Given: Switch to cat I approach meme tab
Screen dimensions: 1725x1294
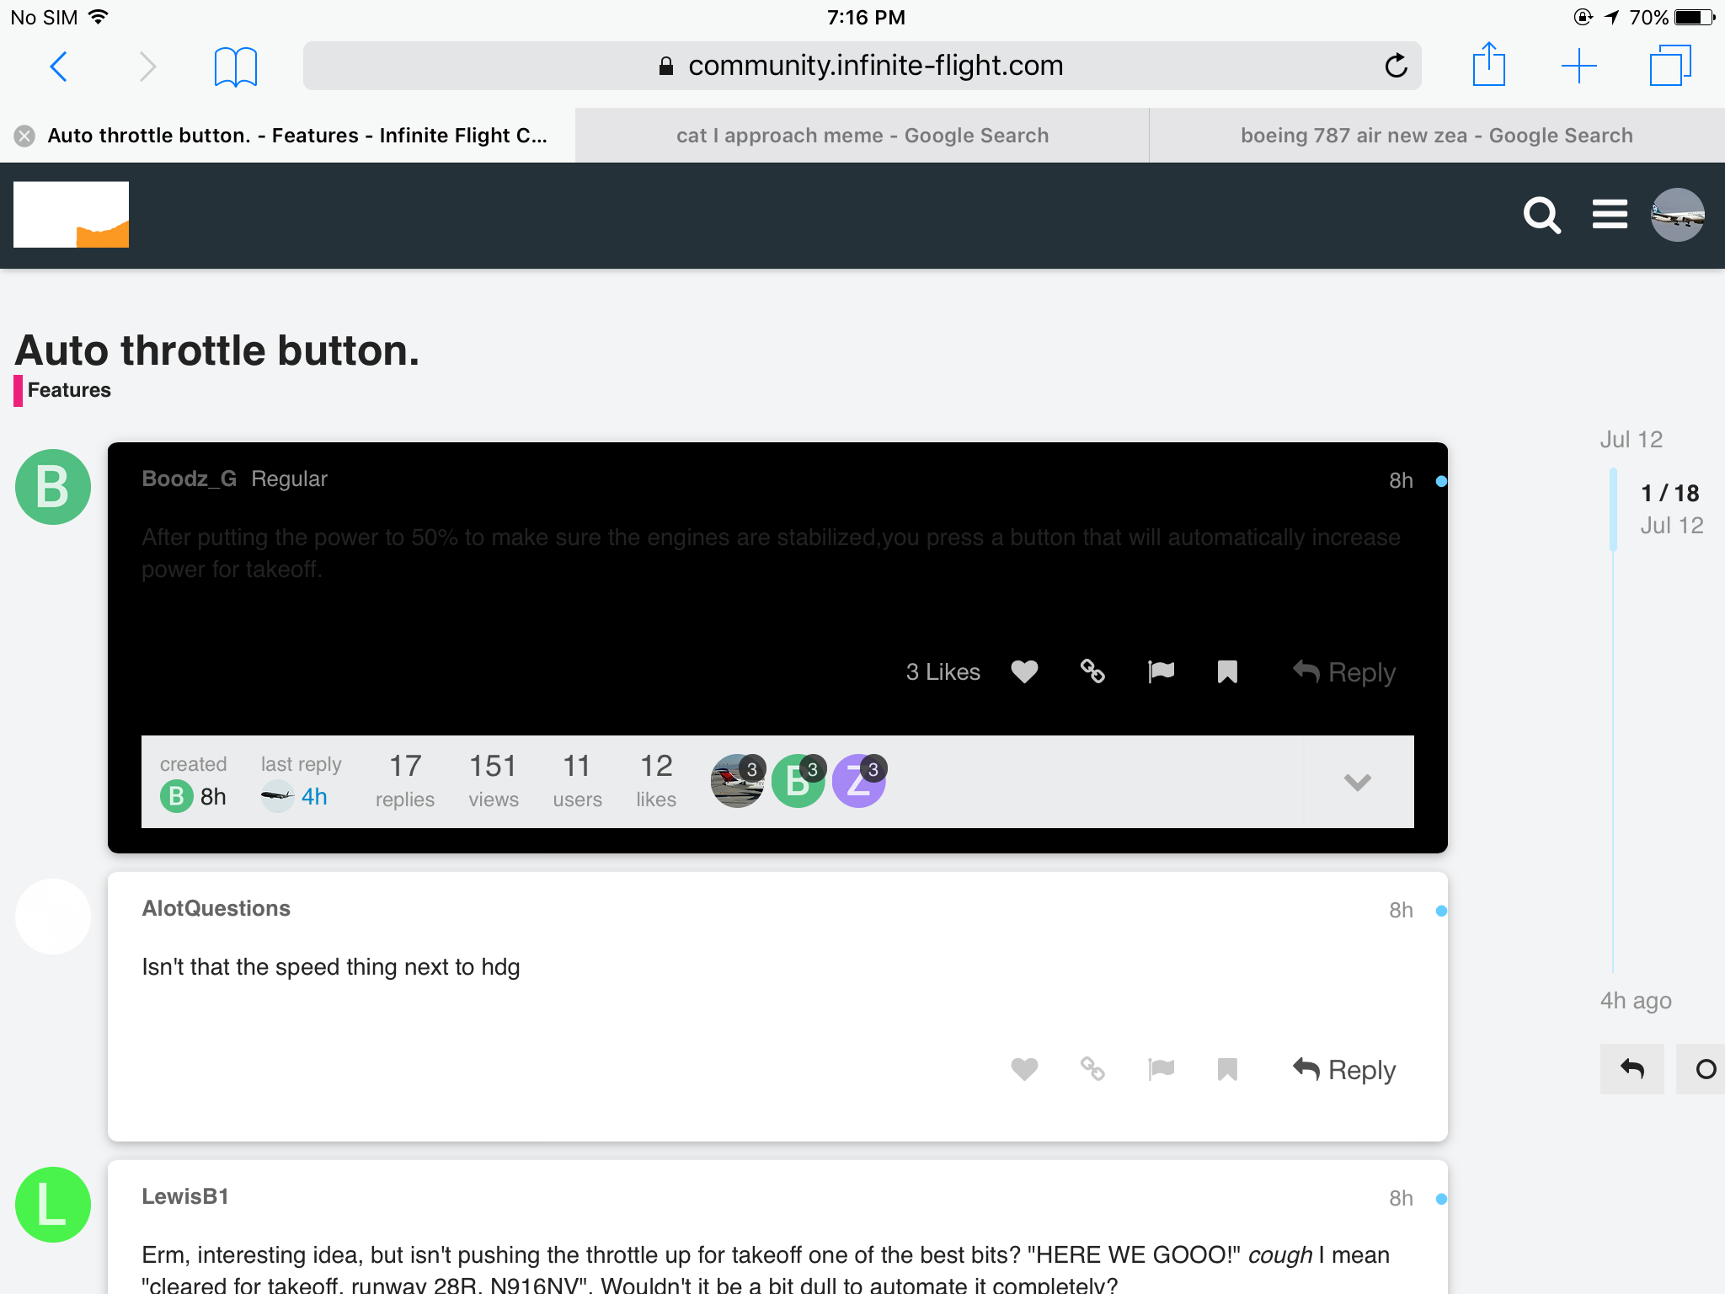Looking at the screenshot, I should [x=862, y=136].
